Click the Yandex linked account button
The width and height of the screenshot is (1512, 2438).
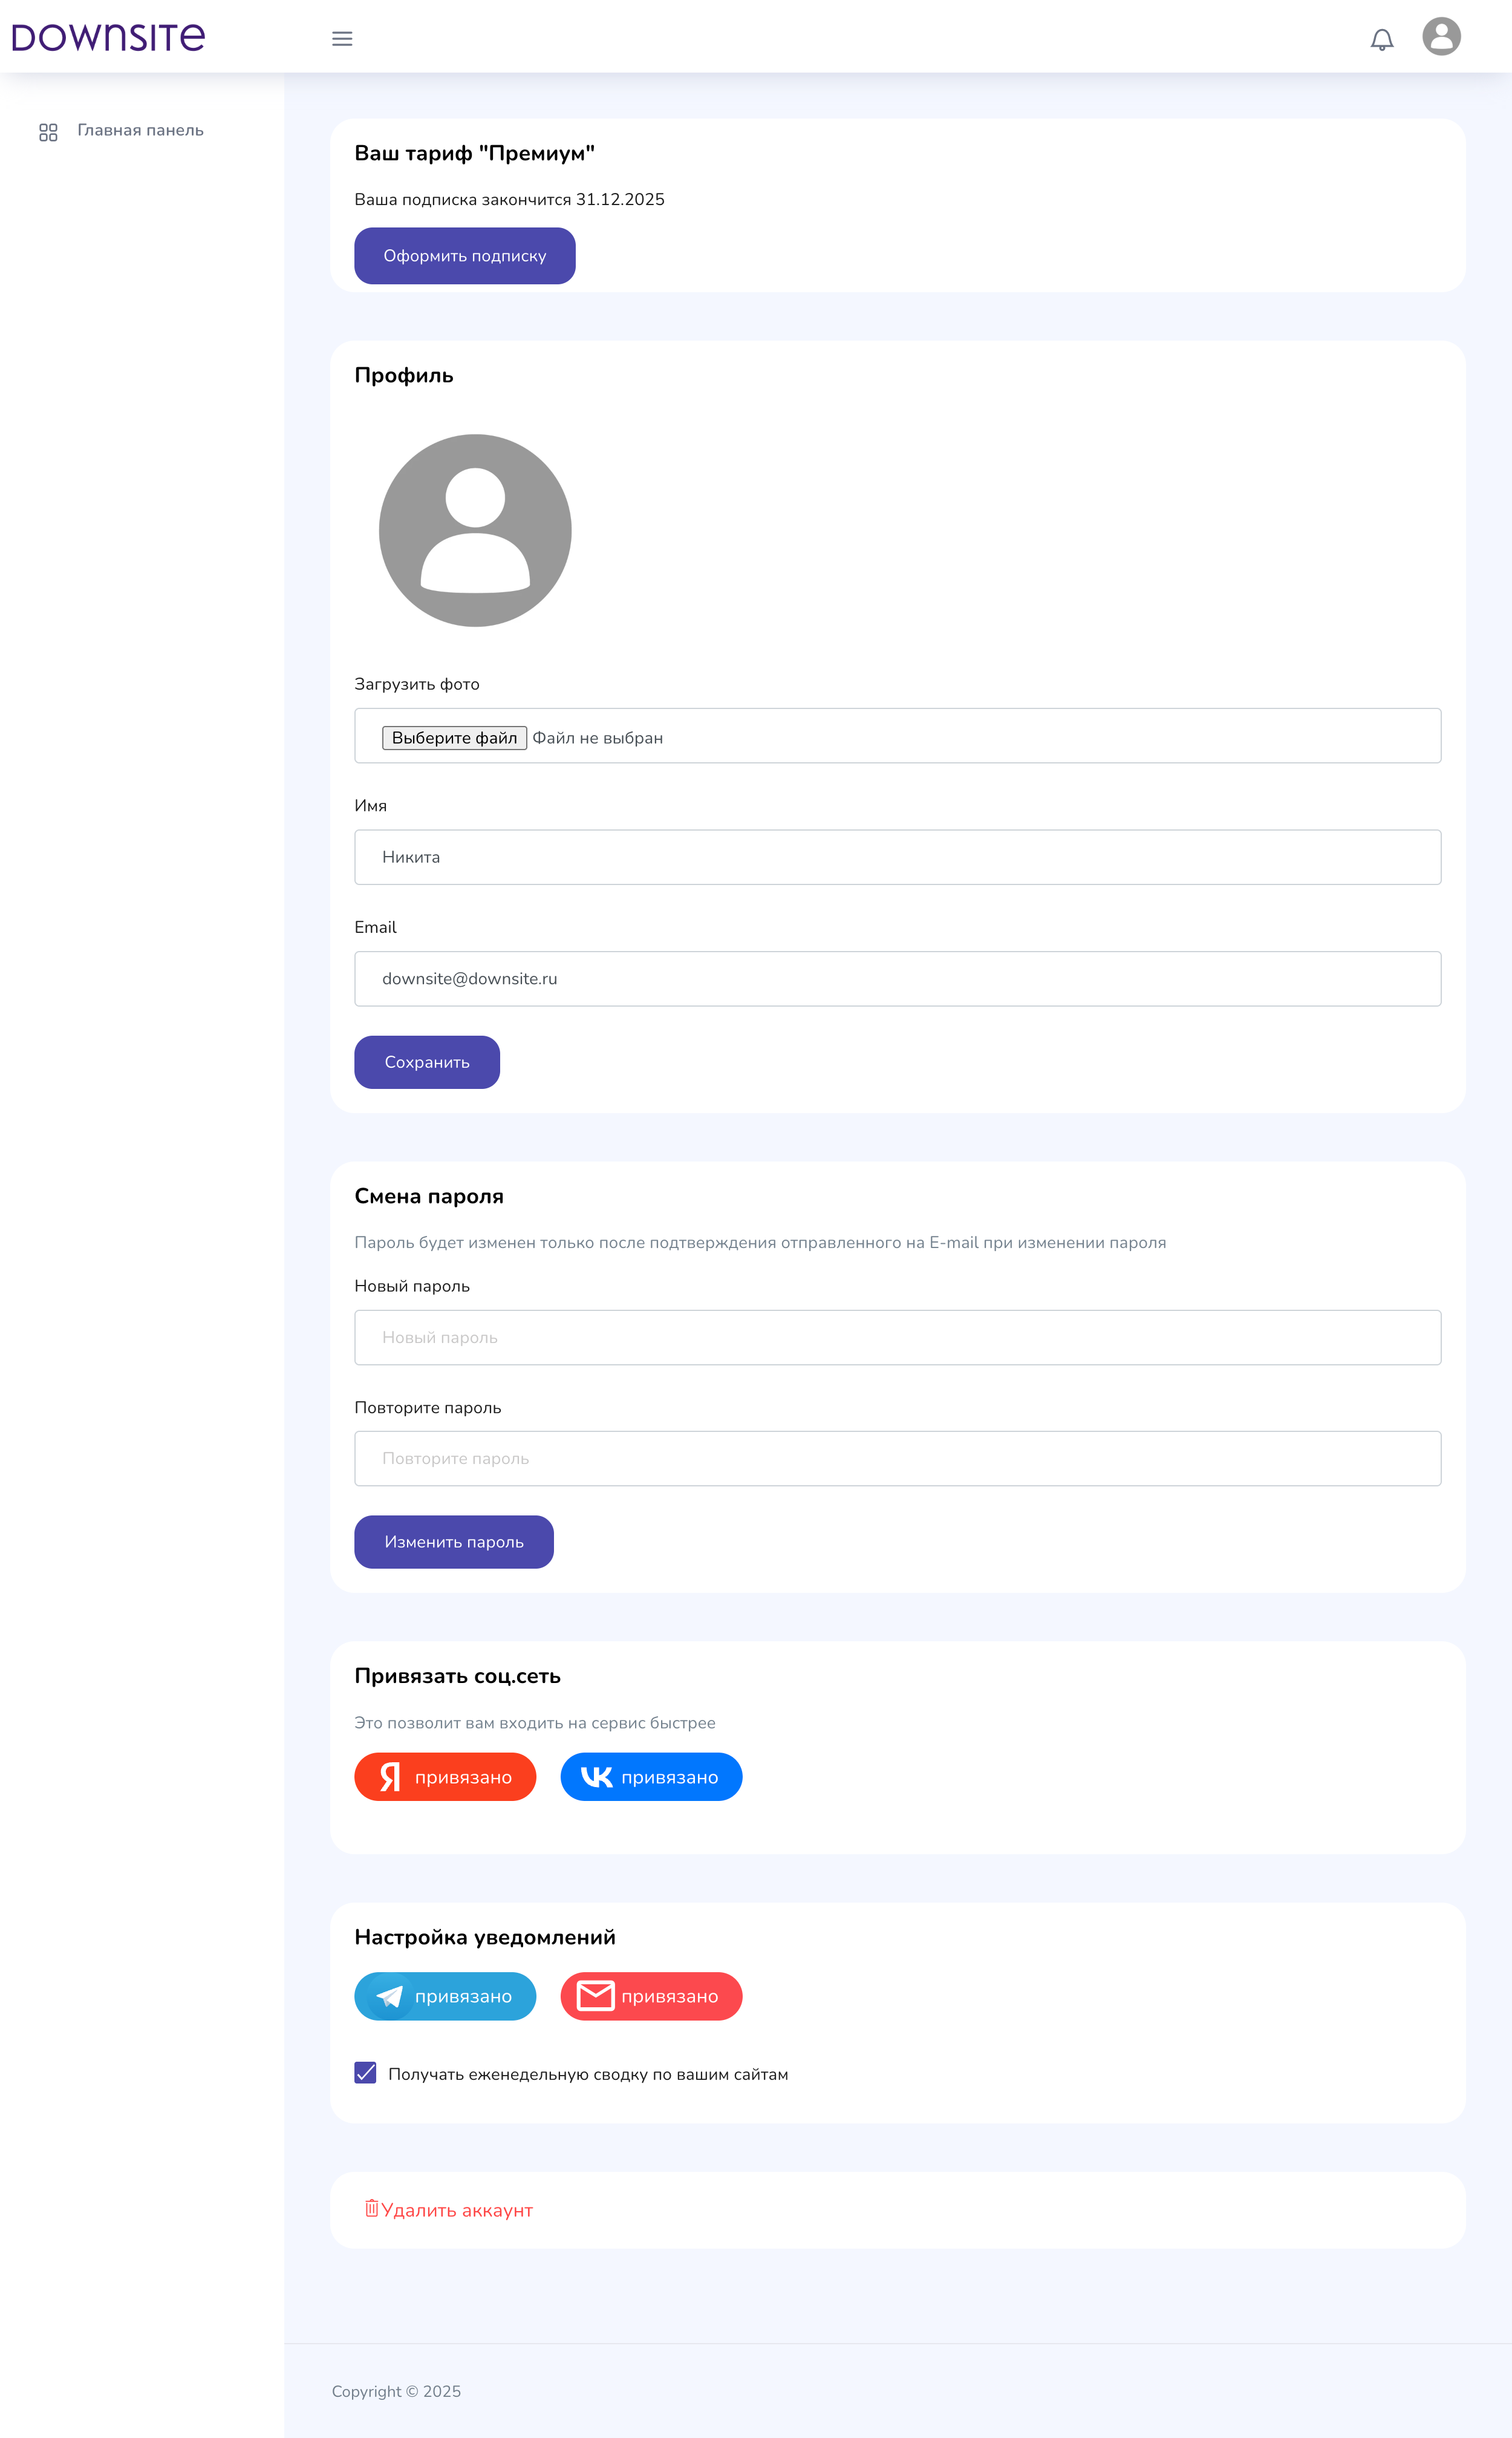tap(445, 1776)
